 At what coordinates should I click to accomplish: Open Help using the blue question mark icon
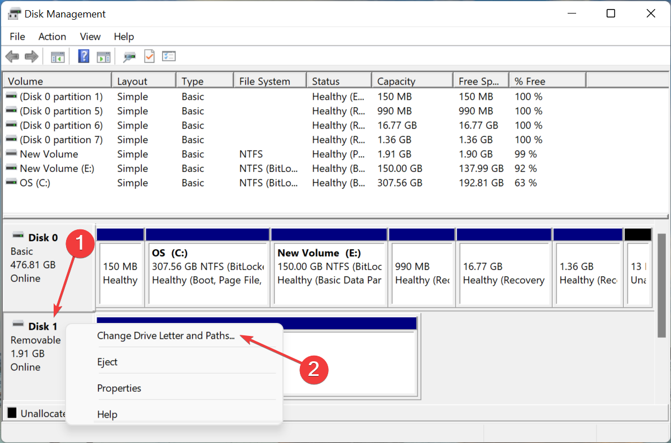(83, 56)
